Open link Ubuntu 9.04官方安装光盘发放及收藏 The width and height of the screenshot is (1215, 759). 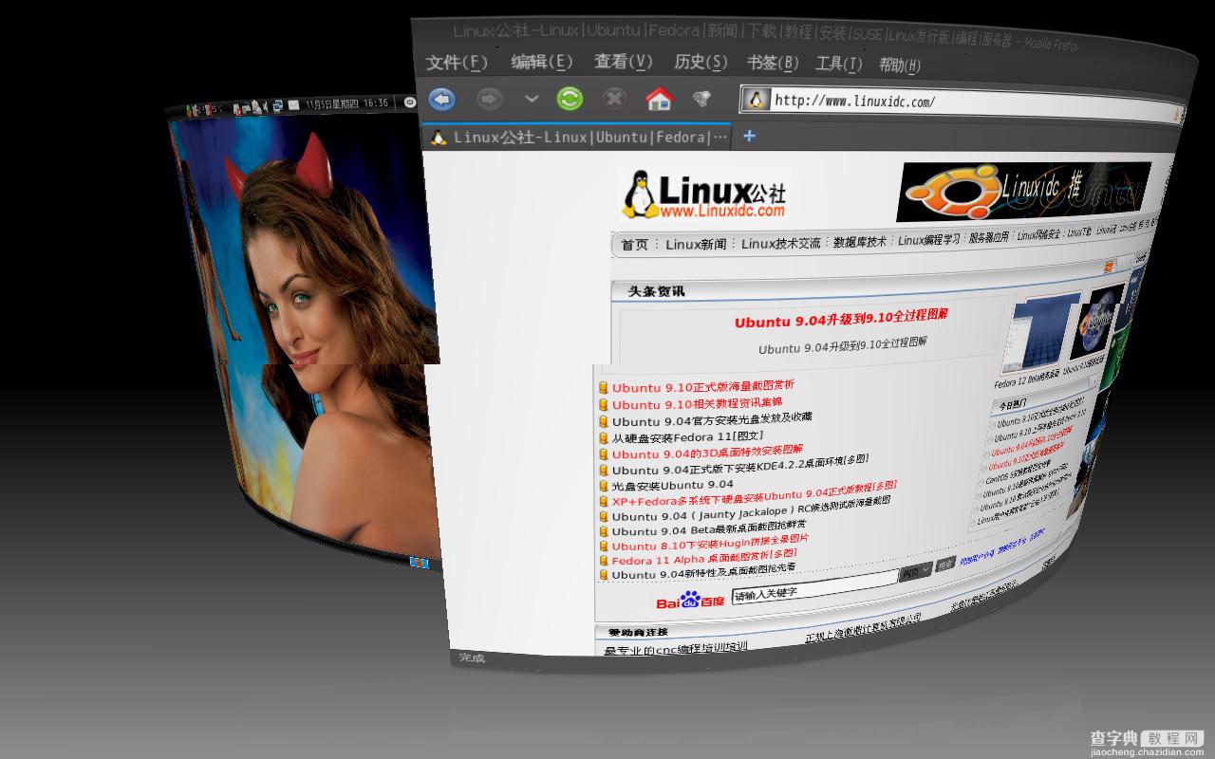(x=712, y=419)
